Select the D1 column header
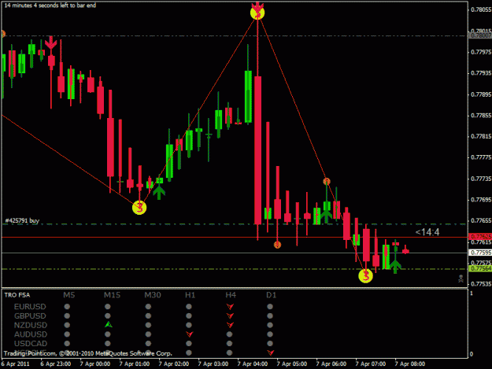The image size is (492, 369). [271, 295]
